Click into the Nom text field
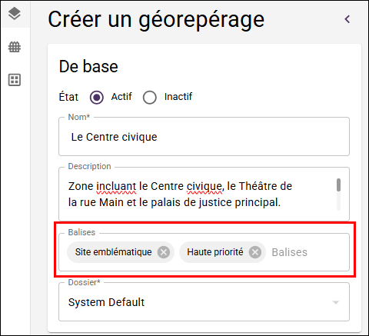Screen dimensions: 369x336 coord(204,137)
